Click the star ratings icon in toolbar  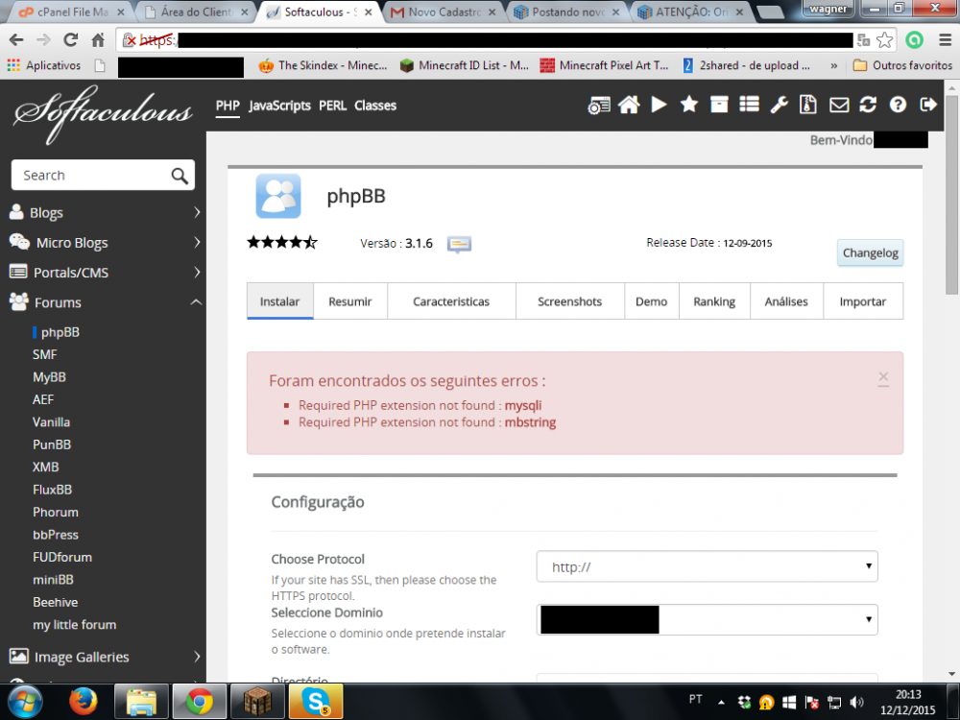click(x=688, y=106)
